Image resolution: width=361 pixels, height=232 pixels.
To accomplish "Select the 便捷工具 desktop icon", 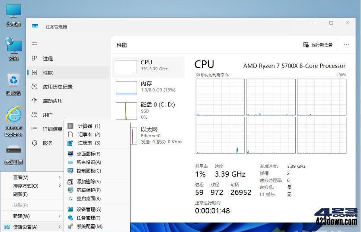I will click(x=13, y=154).
